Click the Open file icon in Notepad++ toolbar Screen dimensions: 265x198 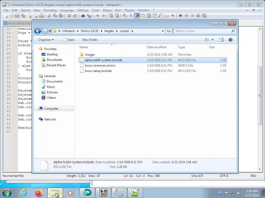click(11, 16)
